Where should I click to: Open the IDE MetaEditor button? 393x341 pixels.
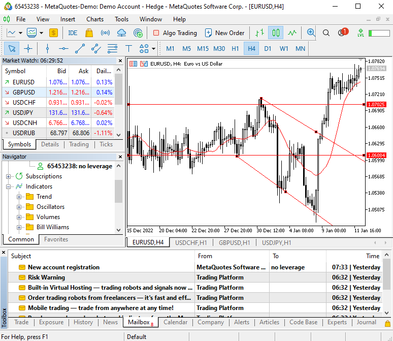click(x=73, y=33)
